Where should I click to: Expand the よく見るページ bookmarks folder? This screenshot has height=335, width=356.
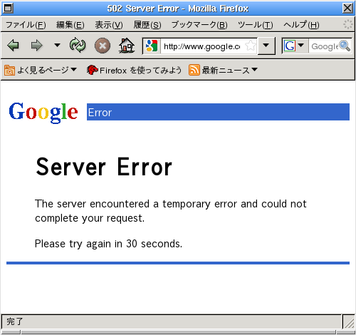click(x=41, y=70)
